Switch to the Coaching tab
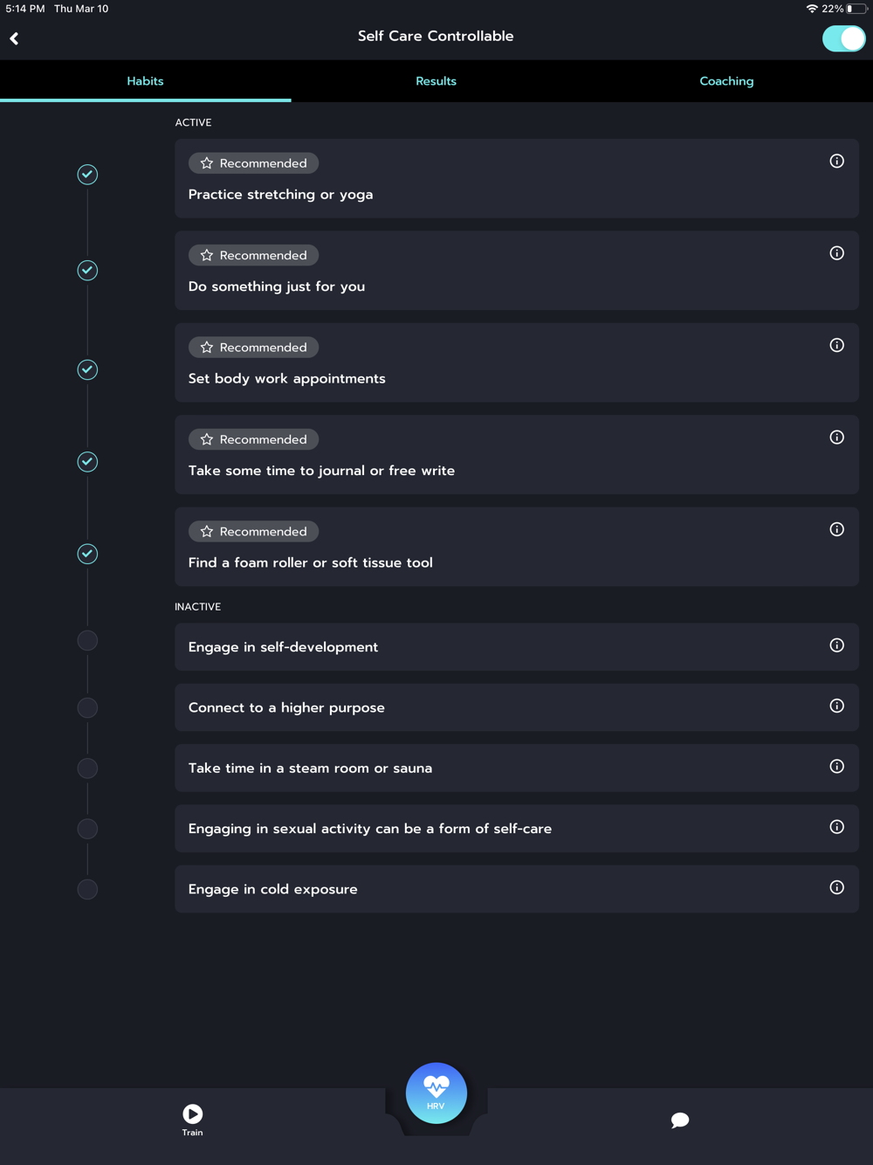 tap(726, 81)
